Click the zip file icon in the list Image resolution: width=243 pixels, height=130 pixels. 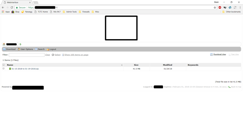point(10,69)
